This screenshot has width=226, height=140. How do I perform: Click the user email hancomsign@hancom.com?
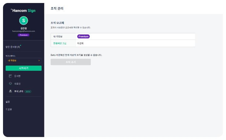click(x=24, y=31)
